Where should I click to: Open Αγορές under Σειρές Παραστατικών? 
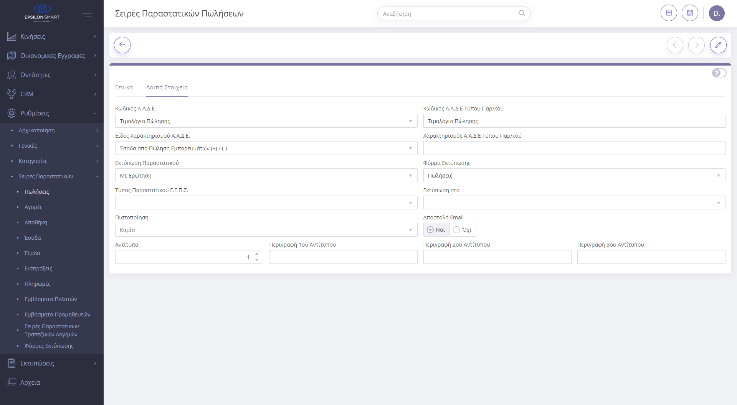pyautogui.click(x=33, y=207)
